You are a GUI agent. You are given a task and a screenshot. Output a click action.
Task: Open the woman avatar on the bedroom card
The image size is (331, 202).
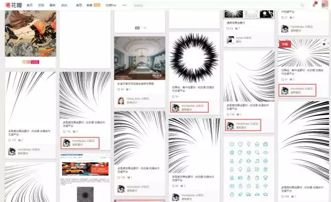point(121,101)
